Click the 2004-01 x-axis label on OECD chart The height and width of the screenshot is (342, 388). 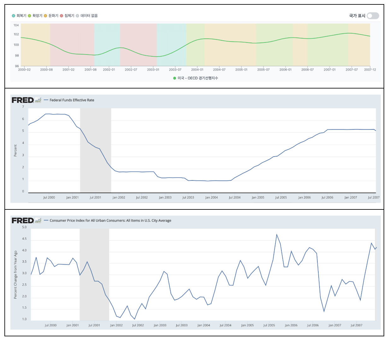tap(197, 70)
